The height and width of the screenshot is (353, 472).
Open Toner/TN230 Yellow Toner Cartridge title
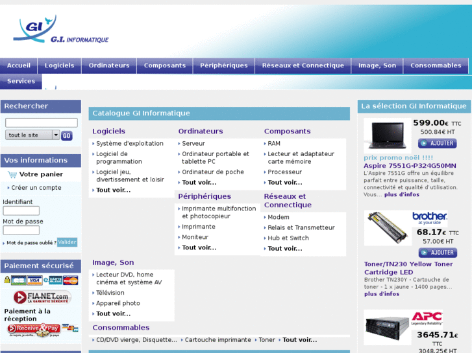tap(408, 268)
